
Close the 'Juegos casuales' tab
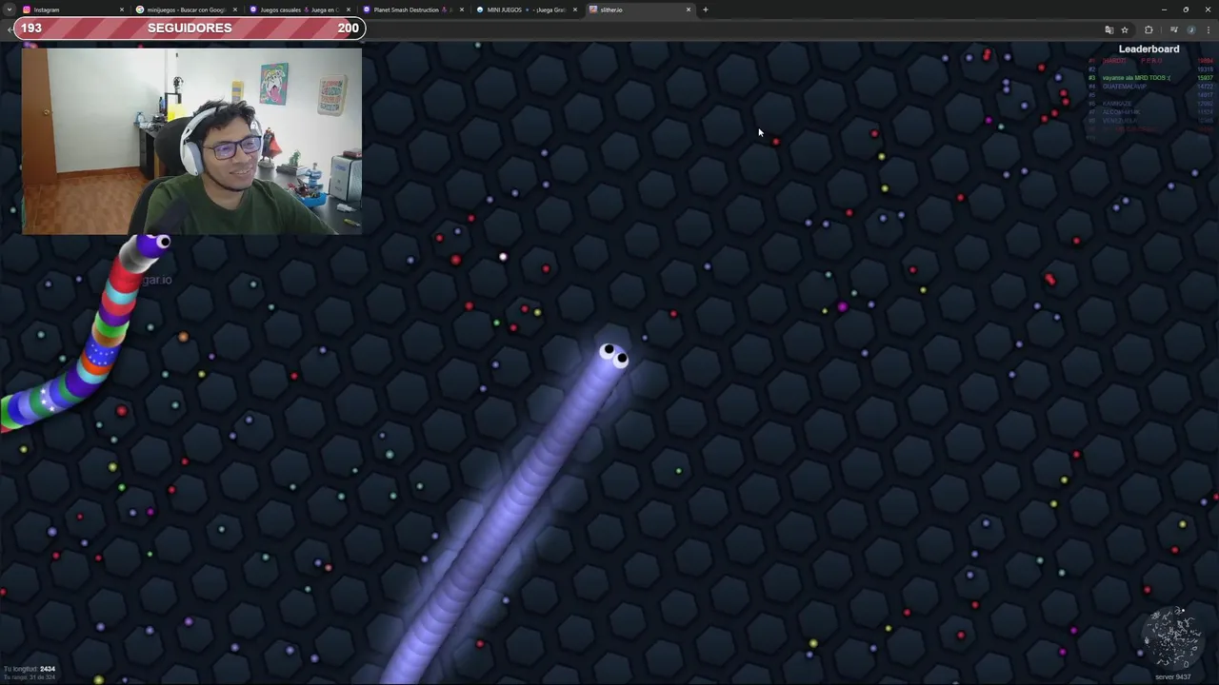click(x=349, y=10)
